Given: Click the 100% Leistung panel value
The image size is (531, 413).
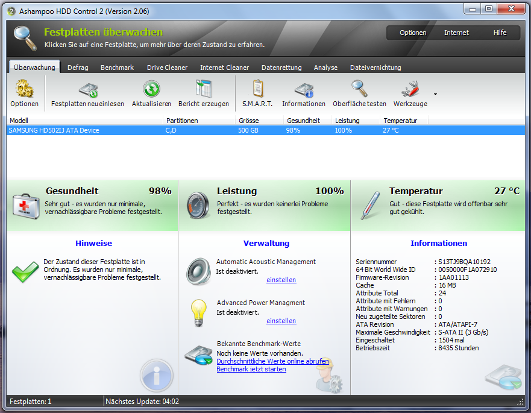Looking at the screenshot, I should (330, 191).
